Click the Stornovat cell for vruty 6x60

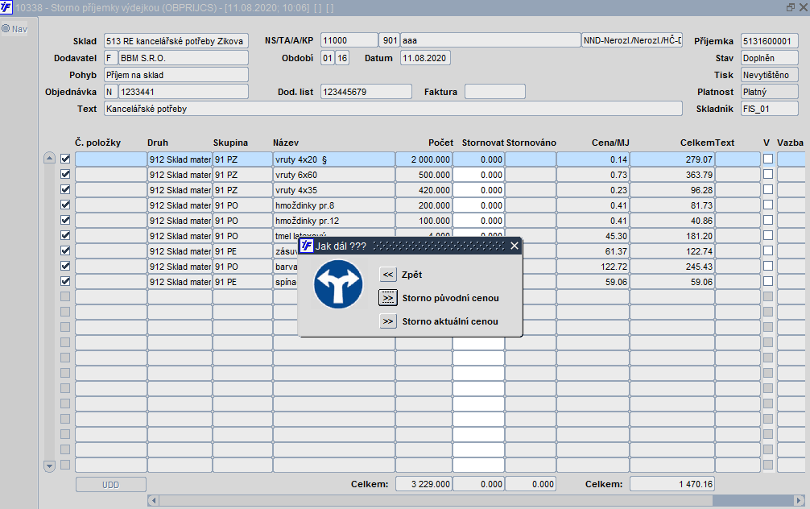point(478,175)
